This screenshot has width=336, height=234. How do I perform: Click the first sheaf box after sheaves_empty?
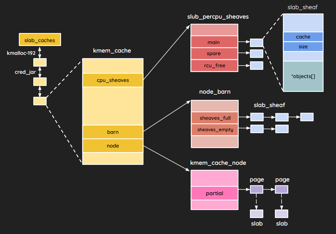[x=257, y=129]
